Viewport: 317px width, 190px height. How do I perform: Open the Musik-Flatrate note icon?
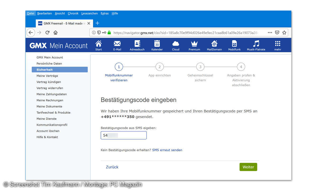click(x=256, y=44)
